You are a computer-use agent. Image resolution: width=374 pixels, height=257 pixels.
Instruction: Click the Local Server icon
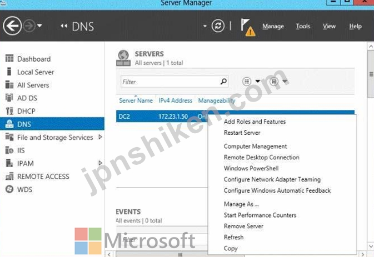pyautogui.click(x=9, y=72)
